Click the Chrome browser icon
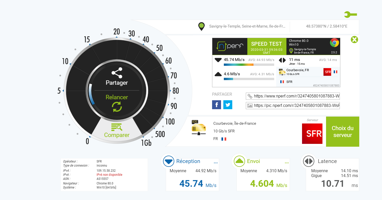 click(334, 43)
